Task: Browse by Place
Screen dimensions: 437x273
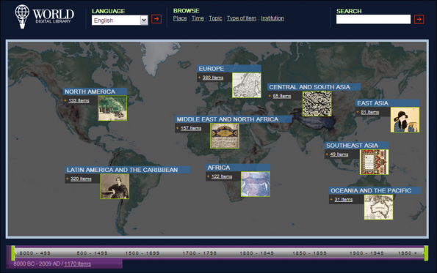Action: [180, 18]
